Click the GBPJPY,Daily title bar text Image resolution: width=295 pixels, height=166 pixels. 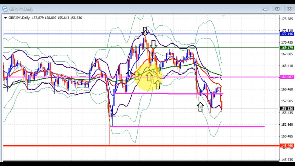click(x=21, y=9)
